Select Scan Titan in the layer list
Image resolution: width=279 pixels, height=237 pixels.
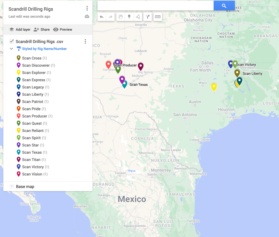click(x=31, y=160)
